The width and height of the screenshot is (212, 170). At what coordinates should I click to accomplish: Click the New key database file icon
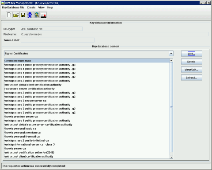click(9, 15)
